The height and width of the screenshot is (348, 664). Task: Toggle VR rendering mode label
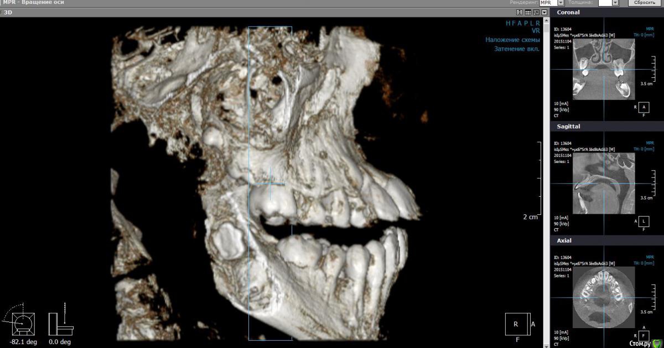[535, 31]
